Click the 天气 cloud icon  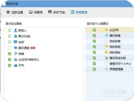pyautogui.click(x=16, y=65)
